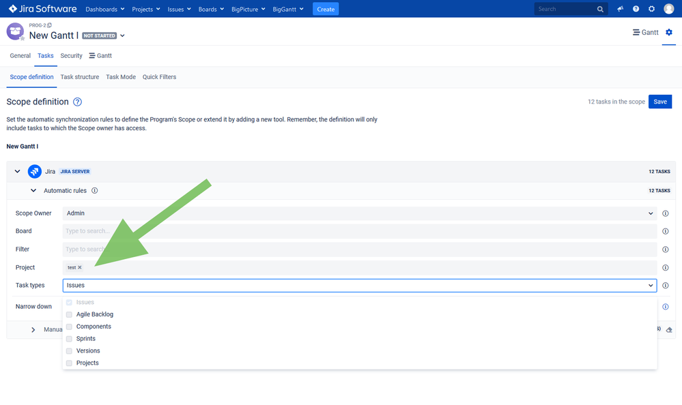Save the scope definition
The width and height of the screenshot is (682, 405).
pos(660,102)
